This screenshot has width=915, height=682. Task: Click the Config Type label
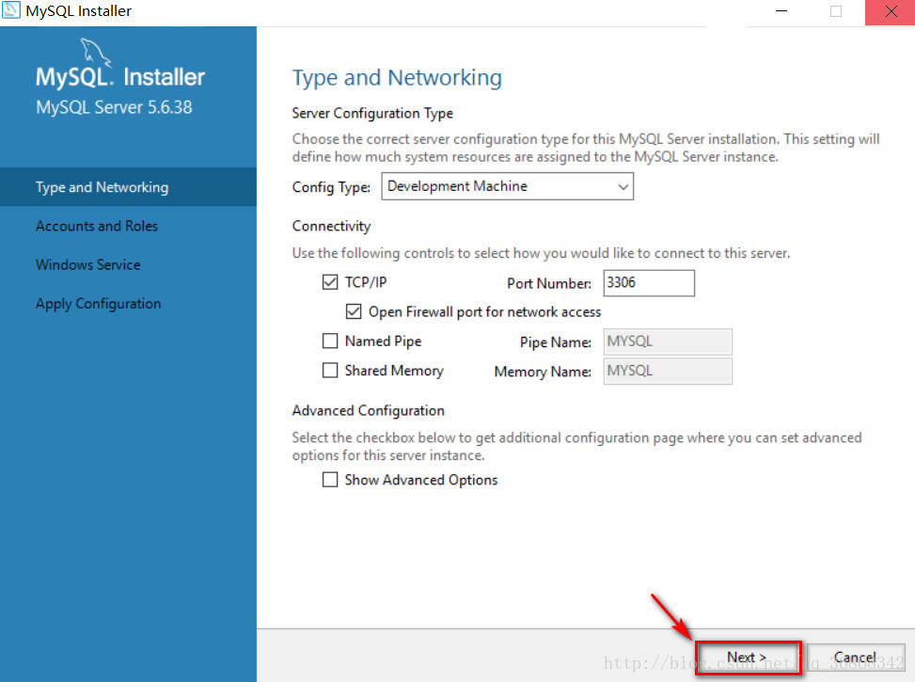click(331, 187)
